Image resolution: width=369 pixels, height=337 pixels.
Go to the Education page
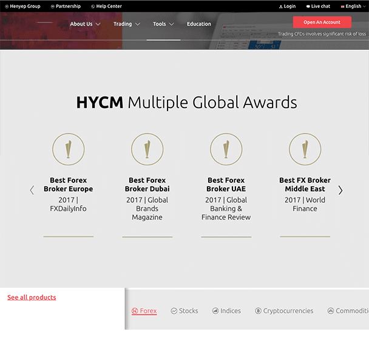[199, 24]
